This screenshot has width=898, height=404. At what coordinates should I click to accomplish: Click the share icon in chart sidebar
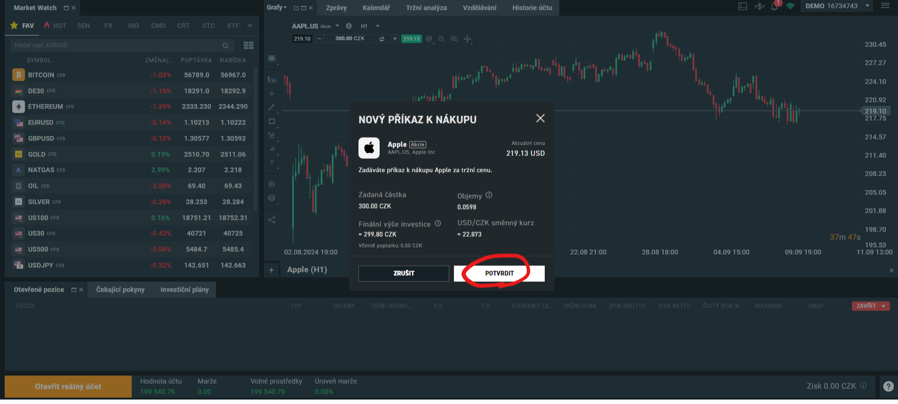272,219
